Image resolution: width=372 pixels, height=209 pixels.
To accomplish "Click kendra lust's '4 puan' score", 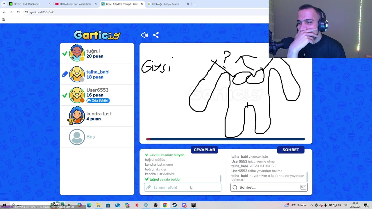I will pyautogui.click(x=94, y=119).
